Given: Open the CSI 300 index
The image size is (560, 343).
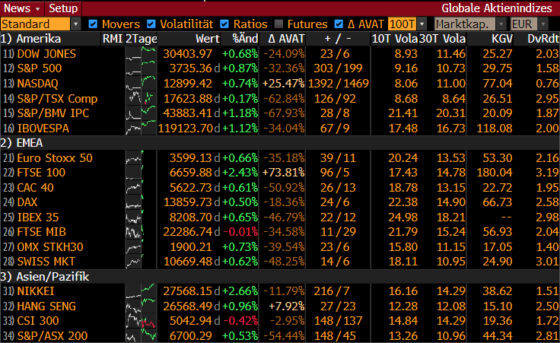Looking at the screenshot, I should 38,320.
